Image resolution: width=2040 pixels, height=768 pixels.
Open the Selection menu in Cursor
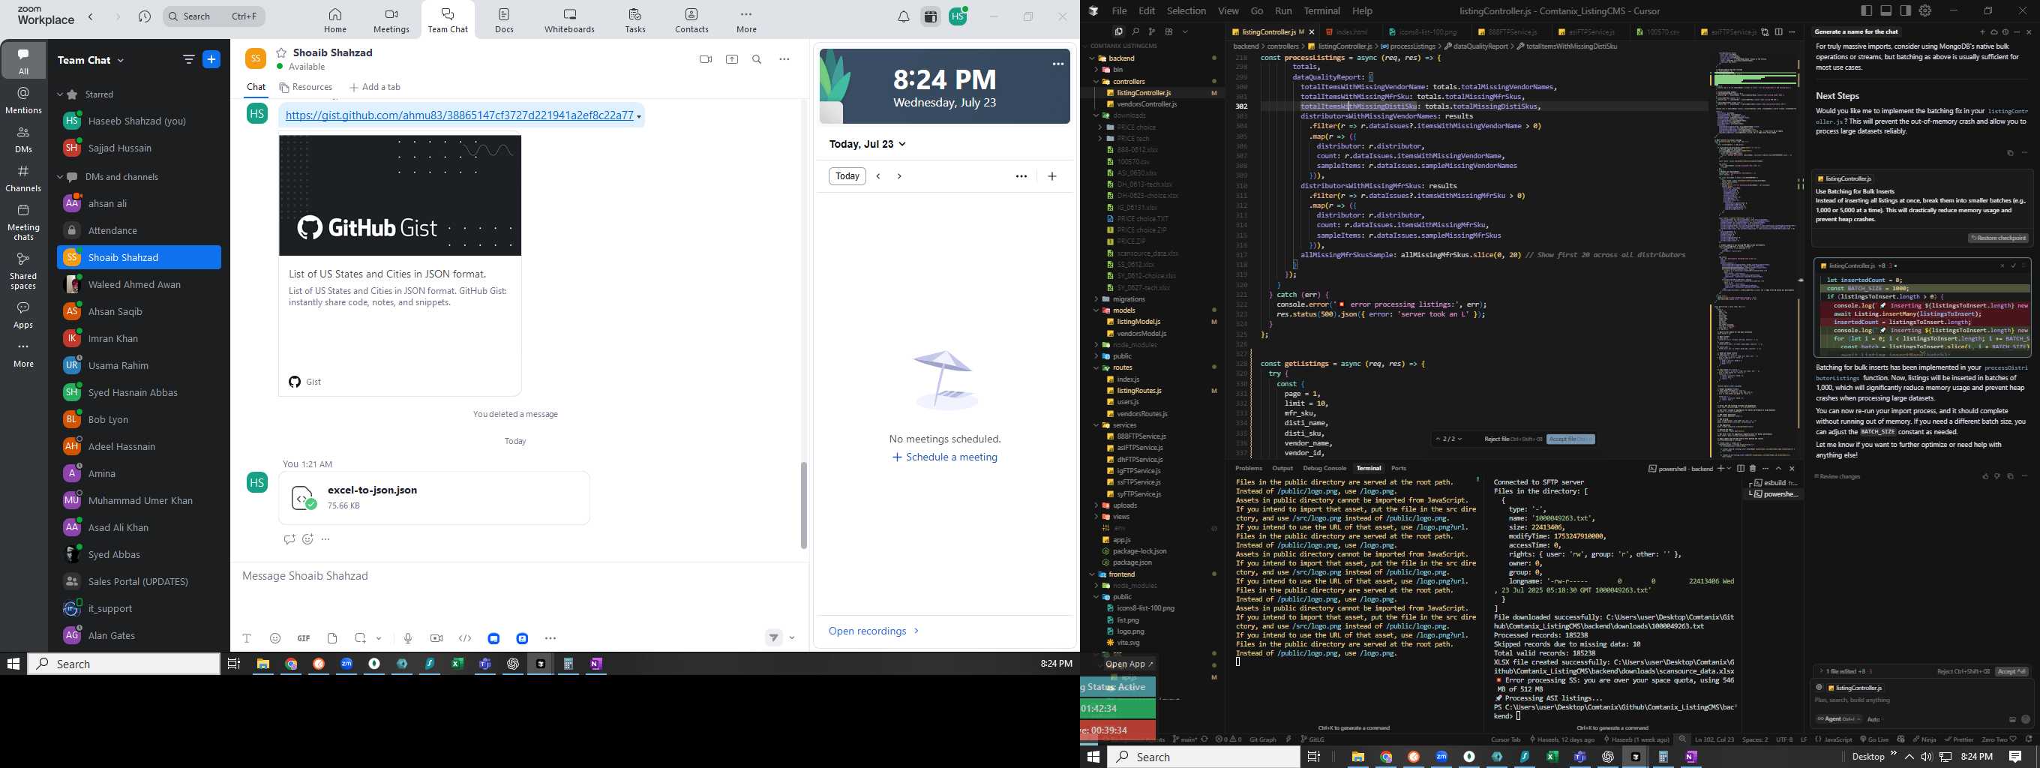[1186, 11]
